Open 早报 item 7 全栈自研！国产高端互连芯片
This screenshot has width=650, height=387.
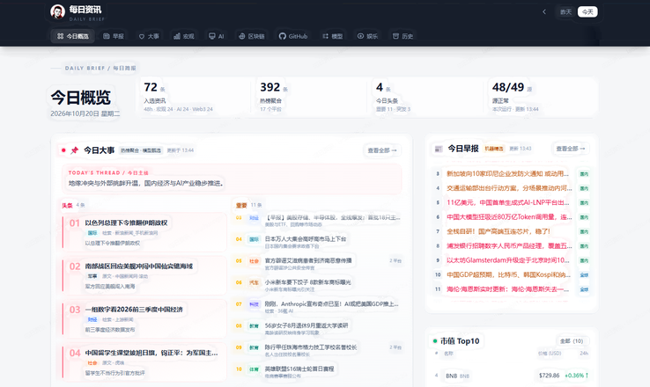click(x=511, y=231)
